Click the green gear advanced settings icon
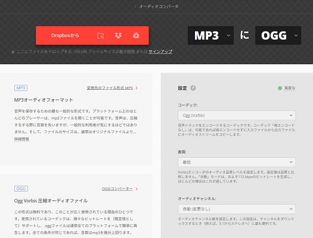313x238 pixels. [280, 88]
